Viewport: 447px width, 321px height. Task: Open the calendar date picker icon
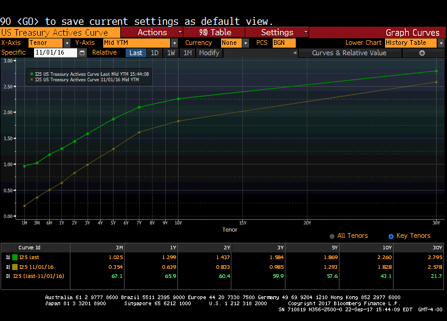pos(82,53)
